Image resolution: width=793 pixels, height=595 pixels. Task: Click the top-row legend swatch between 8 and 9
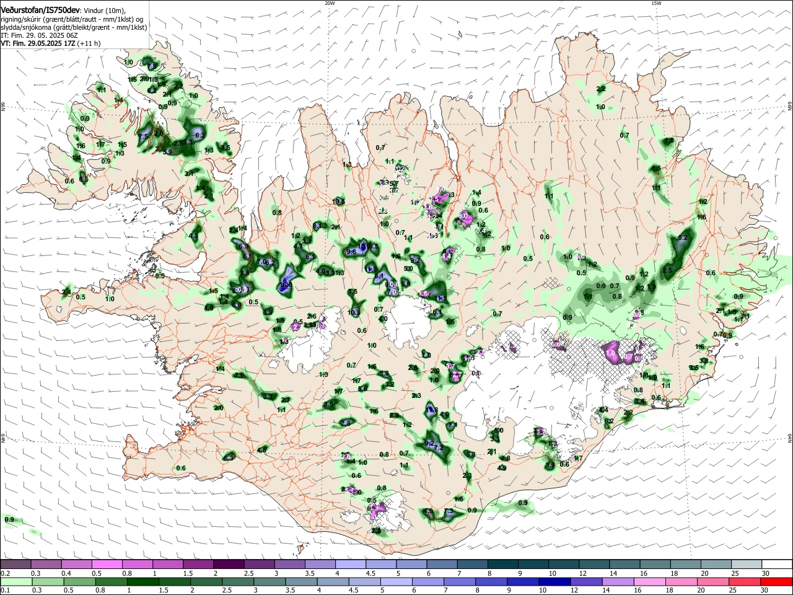click(x=504, y=564)
